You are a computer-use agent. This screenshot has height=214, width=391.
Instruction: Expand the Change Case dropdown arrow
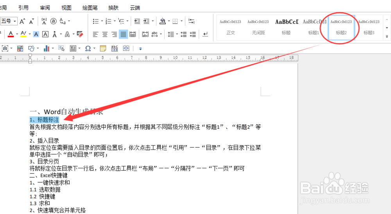pyautogui.click(x=69, y=21)
